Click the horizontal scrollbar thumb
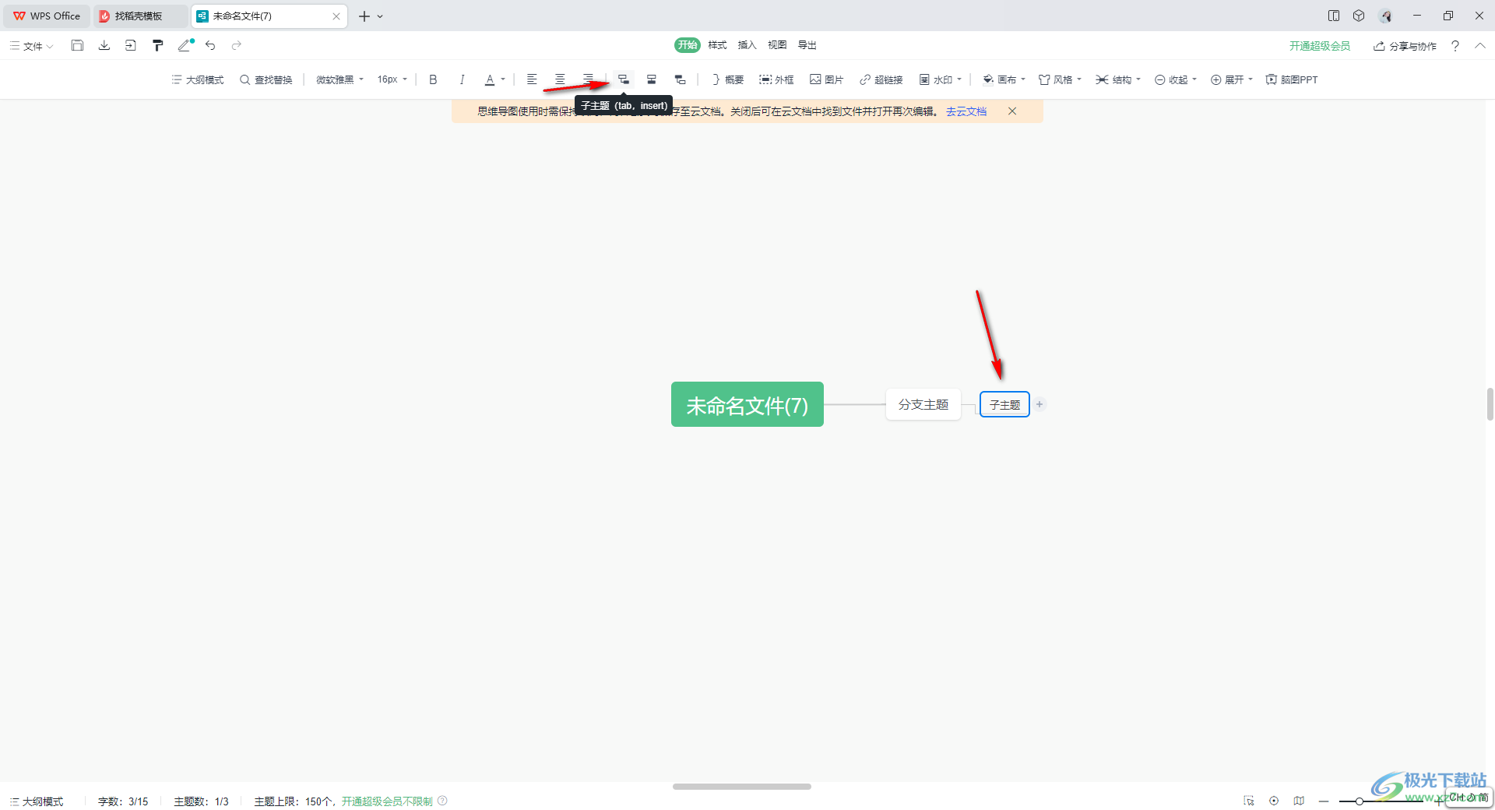The height and width of the screenshot is (810, 1495). (x=742, y=787)
